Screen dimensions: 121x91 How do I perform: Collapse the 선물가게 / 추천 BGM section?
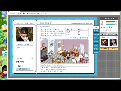pos(116,37)
